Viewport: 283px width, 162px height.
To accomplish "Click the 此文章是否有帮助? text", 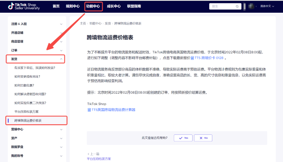I will pos(154,138).
